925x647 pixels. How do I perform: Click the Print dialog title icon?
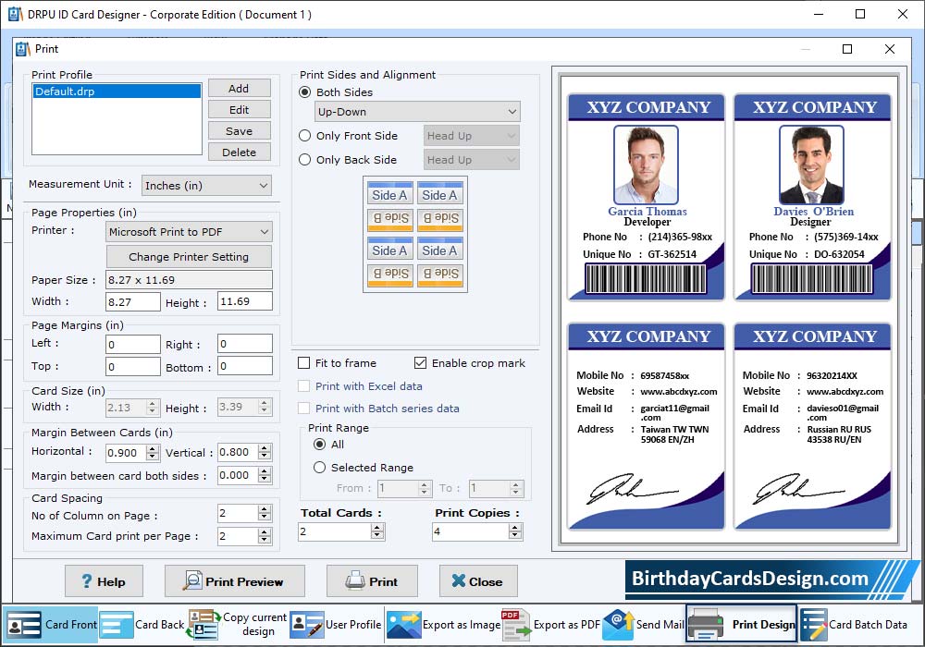(22, 49)
